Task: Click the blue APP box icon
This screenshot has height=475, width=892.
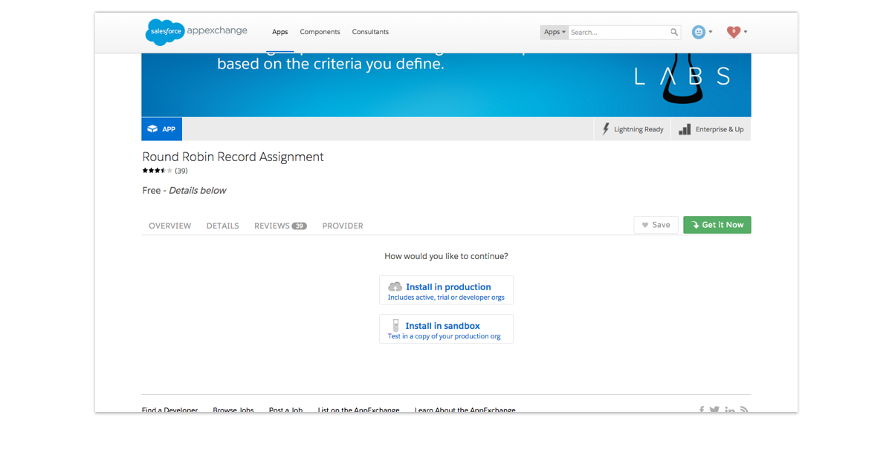Action: pos(161,129)
